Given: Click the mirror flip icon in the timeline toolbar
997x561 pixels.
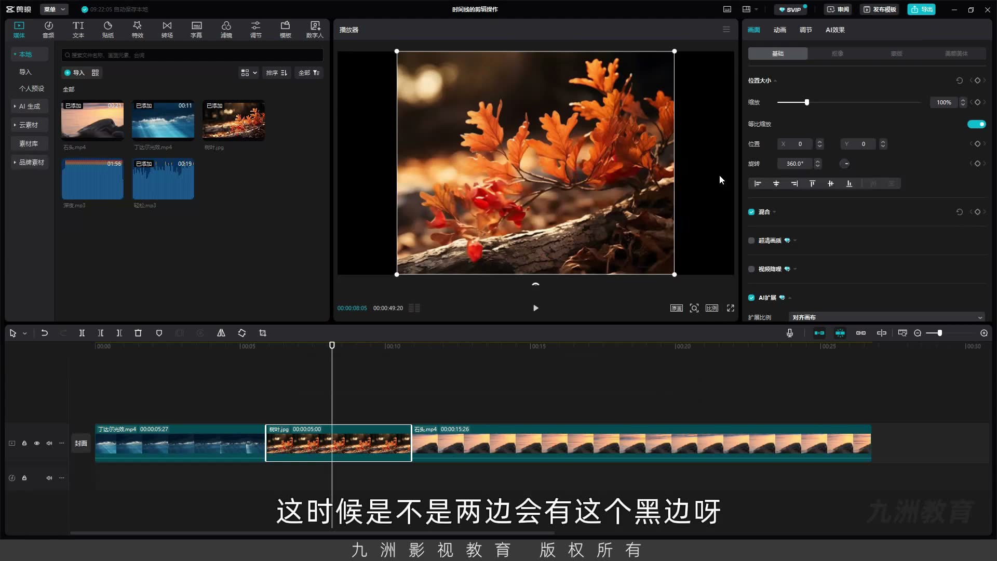Looking at the screenshot, I should 221,333.
